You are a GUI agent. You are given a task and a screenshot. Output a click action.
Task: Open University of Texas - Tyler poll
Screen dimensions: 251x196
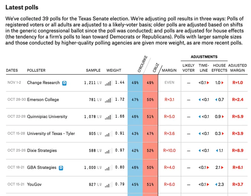(x=51, y=133)
